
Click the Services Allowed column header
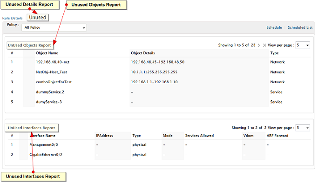pyautogui.click(x=199, y=136)
